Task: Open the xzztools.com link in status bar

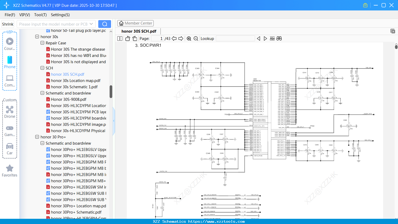Action: tap(216, 222)
